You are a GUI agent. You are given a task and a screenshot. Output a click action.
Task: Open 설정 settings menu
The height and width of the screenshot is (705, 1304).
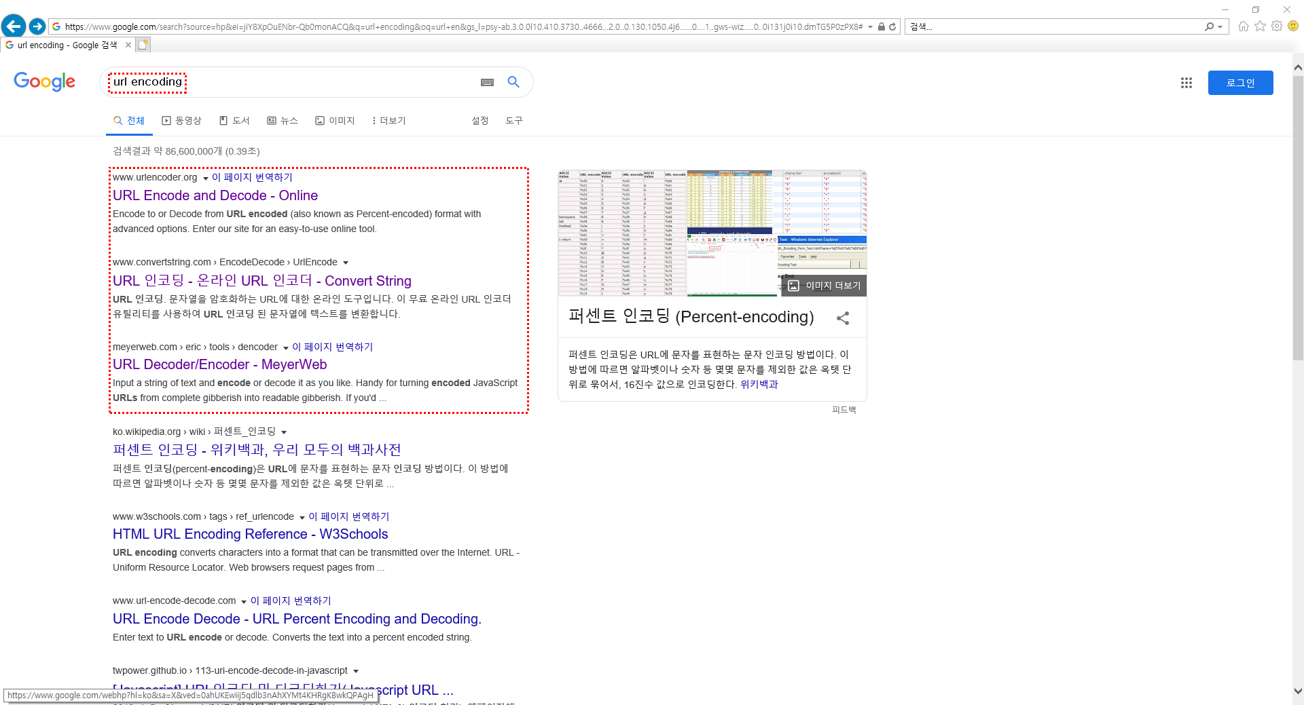(480, 121)
